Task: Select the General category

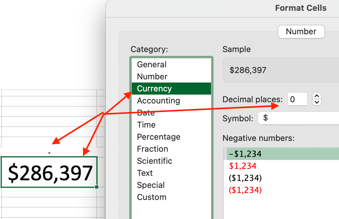Action: coord(152,64)
